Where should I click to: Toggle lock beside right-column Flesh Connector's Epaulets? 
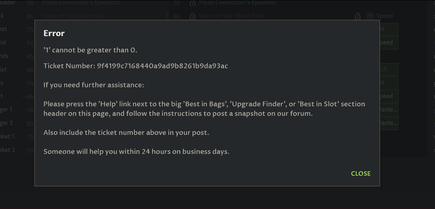click(193, 3)
